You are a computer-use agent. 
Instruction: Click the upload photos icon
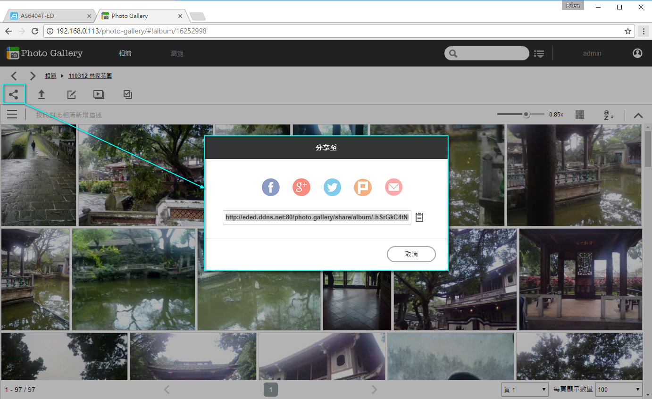(x=42, y=94)
